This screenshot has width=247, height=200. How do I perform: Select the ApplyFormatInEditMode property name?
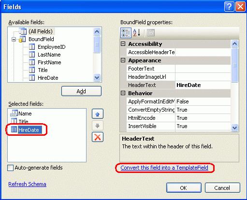tap(151, 101)
